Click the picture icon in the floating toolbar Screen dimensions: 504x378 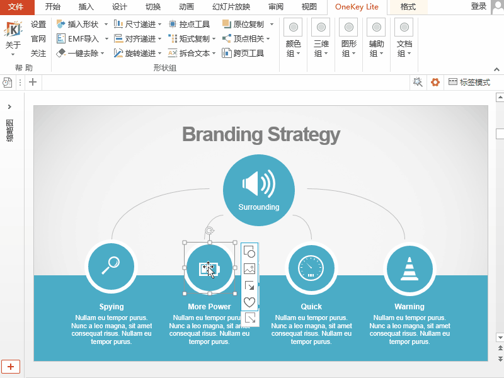249,269
